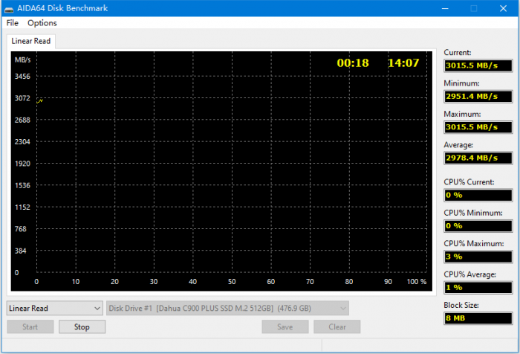
Task: Click the Average speed value box
Action: [x=478, y=158]
